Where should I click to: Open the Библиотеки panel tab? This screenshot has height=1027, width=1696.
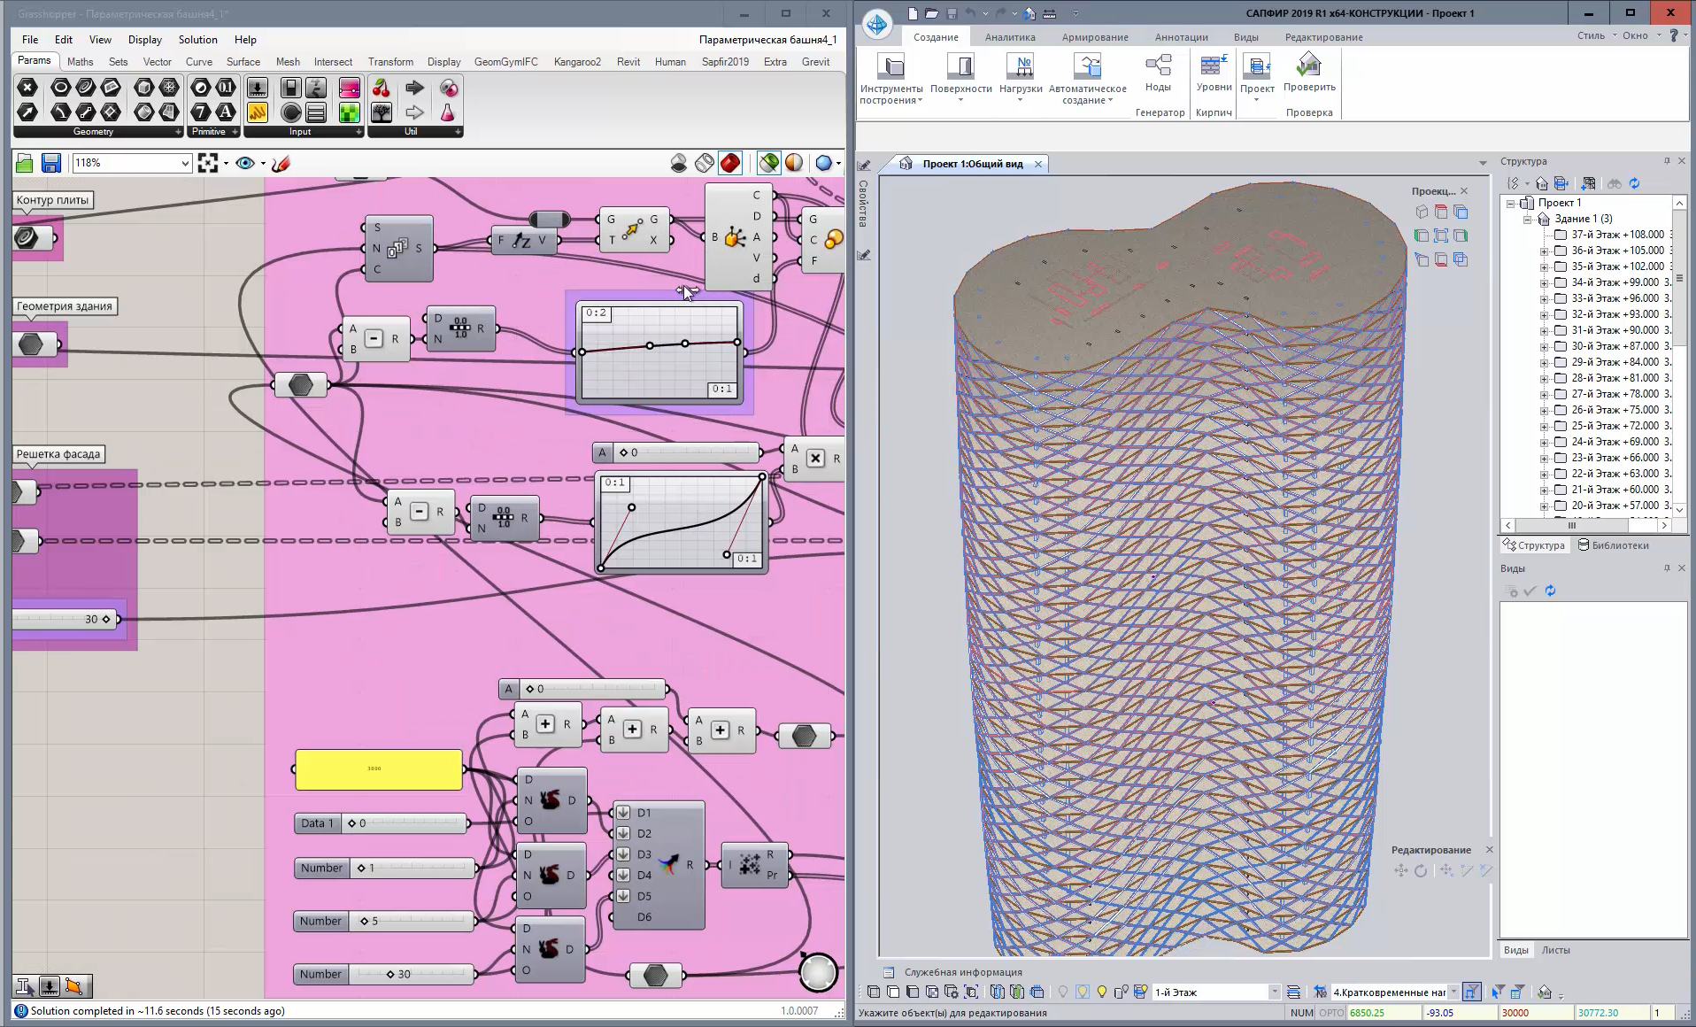click(x=1613, y=545)
